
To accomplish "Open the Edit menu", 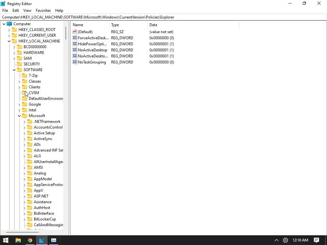I will pos(16,11).
